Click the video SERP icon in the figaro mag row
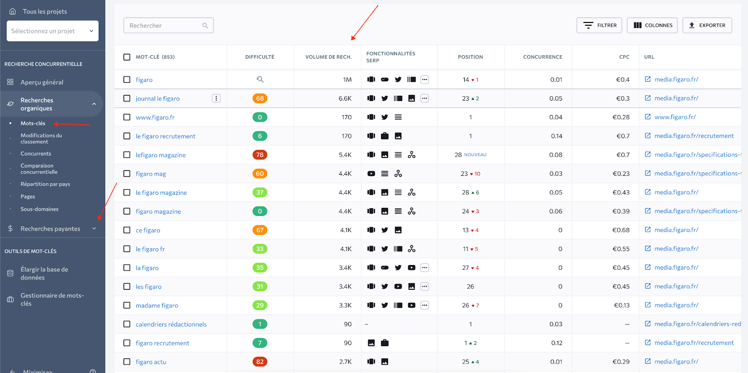This screenshot has width=748, height=373. (371, 173)
